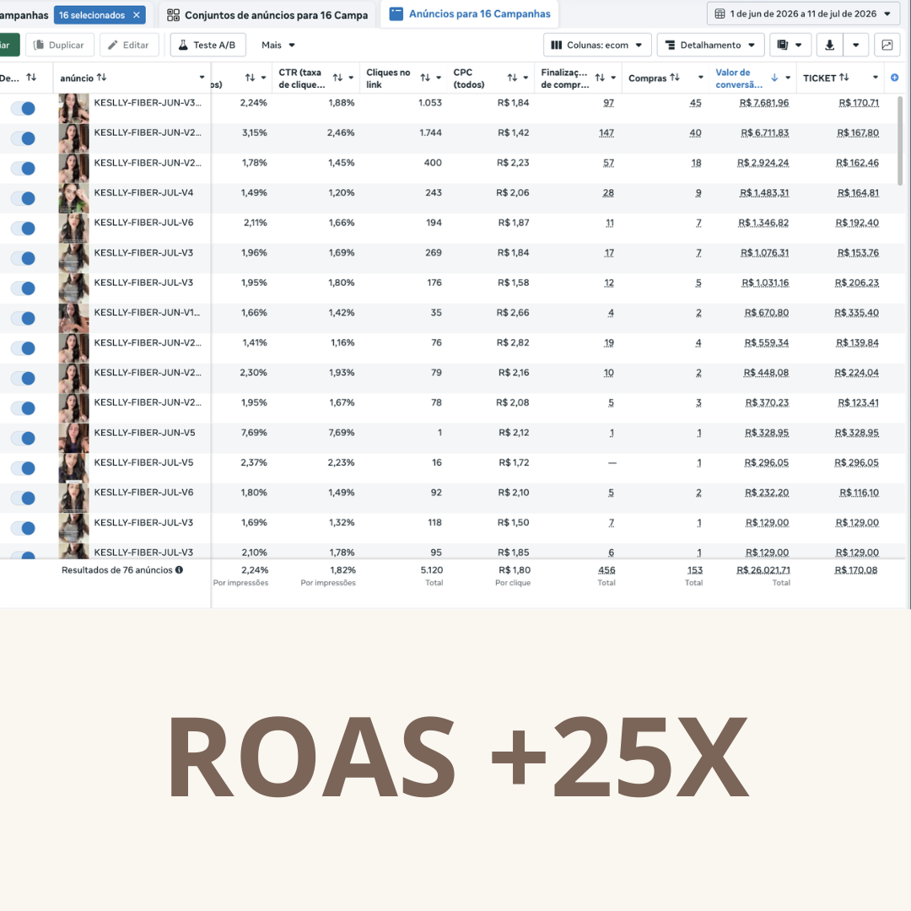This screenshot has width=911, height=911.
Task: Show info for Resultados de 76 anúncios
Action: pyautogui.click(x=179, y=570)
